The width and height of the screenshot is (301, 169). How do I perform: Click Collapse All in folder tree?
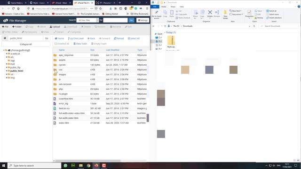[26, 44]
